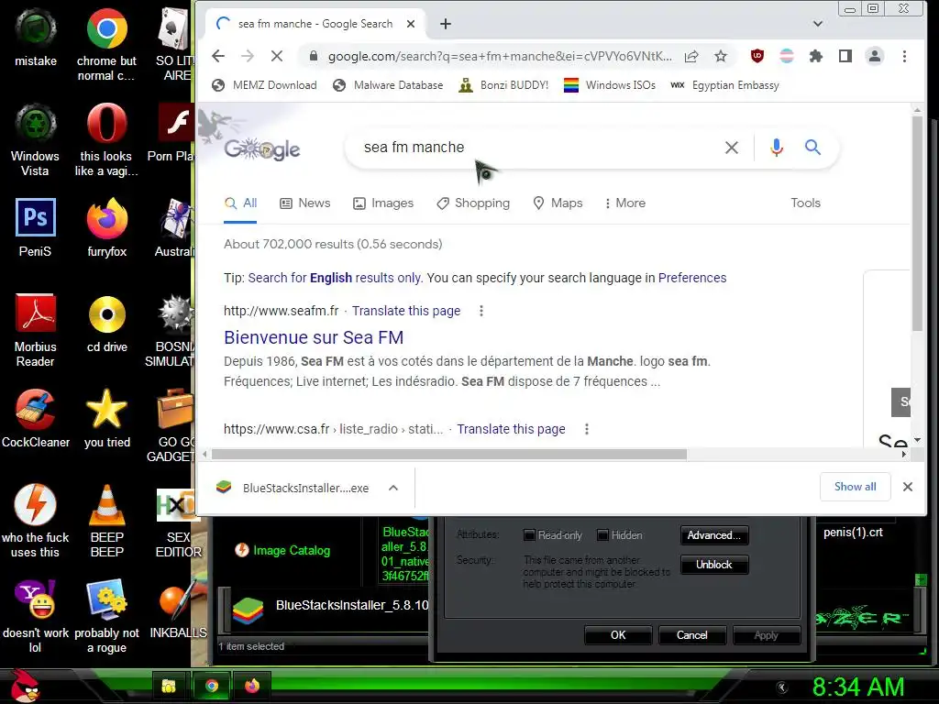Click OK in the Properties dialog
The image size is (939, 704).
click(x=618, y=635)
